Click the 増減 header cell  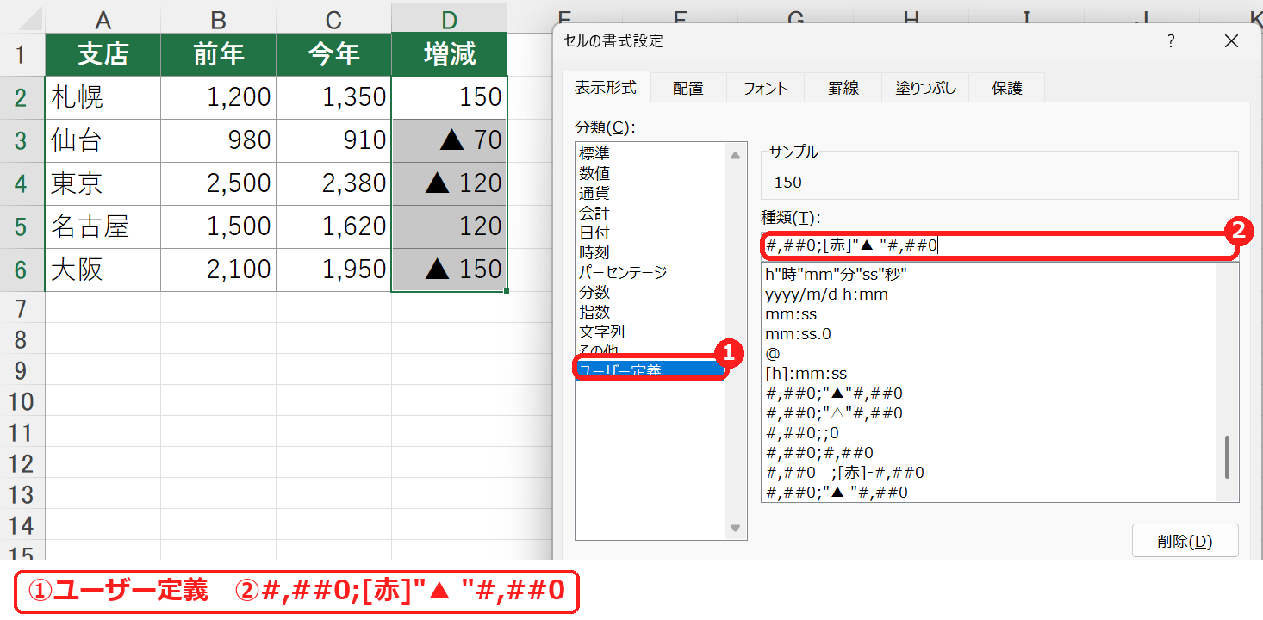click(x=449, y=54)
